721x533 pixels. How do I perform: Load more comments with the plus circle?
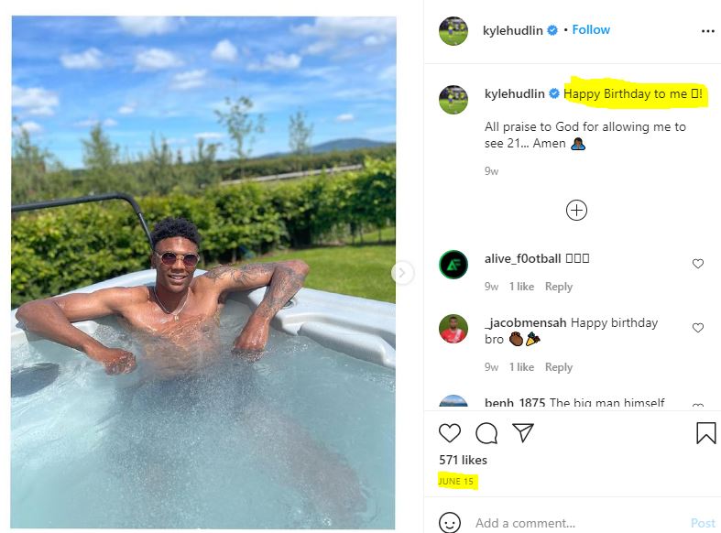(576, 211)
